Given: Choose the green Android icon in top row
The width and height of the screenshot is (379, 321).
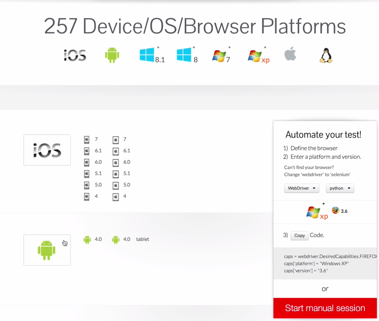Looking at the screenshot, I should pyautogui.click(x=112, y=55).
